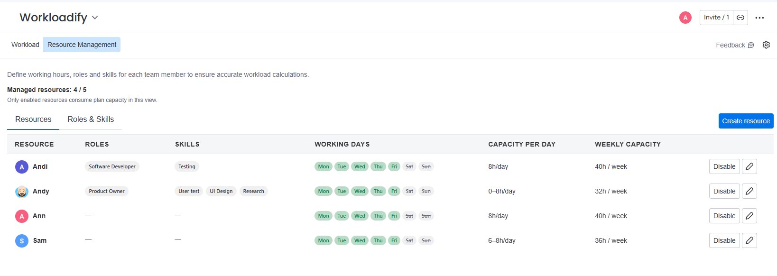Screen dimensions: 777x276
Task: Open the settings gear icon
Action: click(766, 45)
